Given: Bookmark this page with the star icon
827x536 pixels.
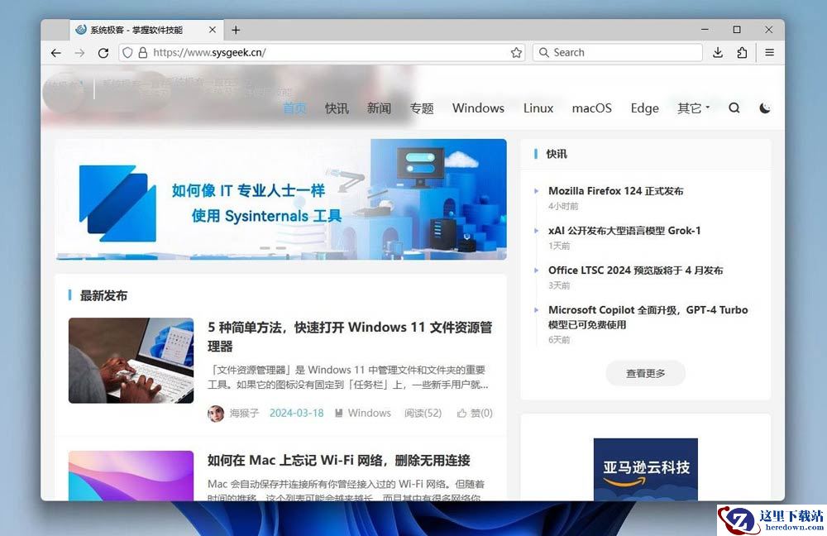Looking at the screenshot, I should point(516,53).
